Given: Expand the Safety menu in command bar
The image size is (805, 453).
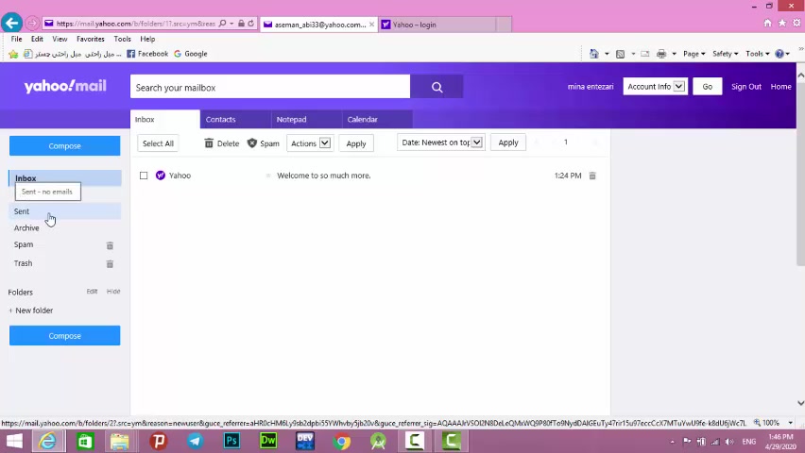Looking at the screenshot, I should [725, 54].
